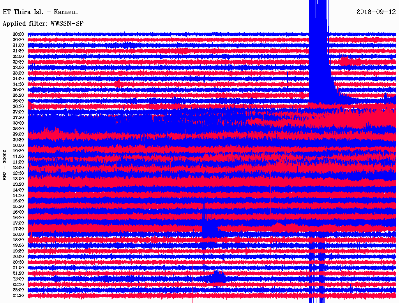Select the 05:00 time label
Viewport: 399px width, 303px height.
(18, 90)
